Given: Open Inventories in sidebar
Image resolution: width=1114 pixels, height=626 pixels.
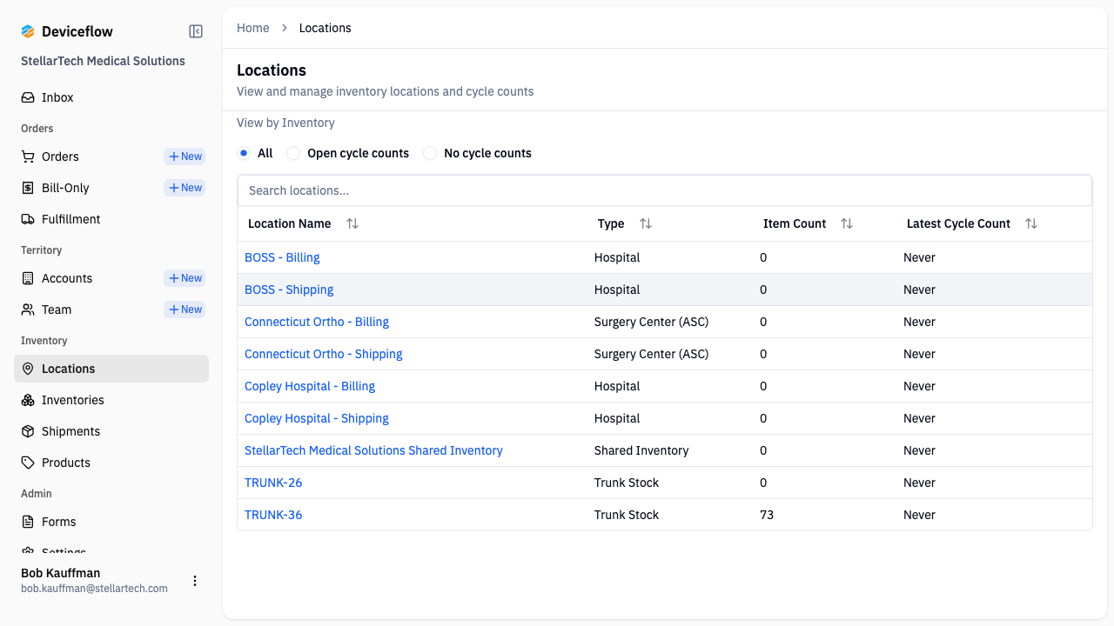Looking at the screenshot, I should 111,400.
